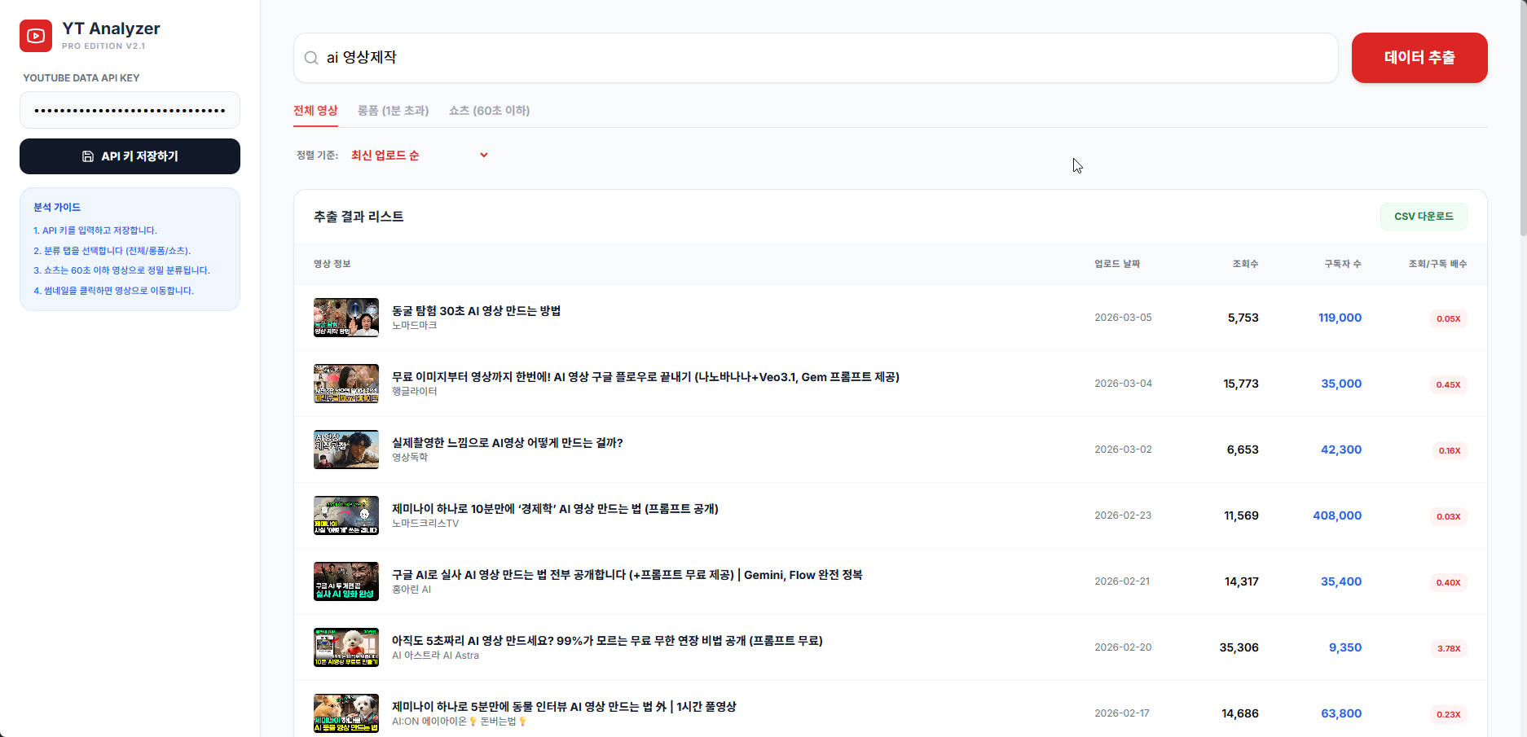
Task: Switch to the 롱폼 (1분 초과) tab
Action: (394, 110)
